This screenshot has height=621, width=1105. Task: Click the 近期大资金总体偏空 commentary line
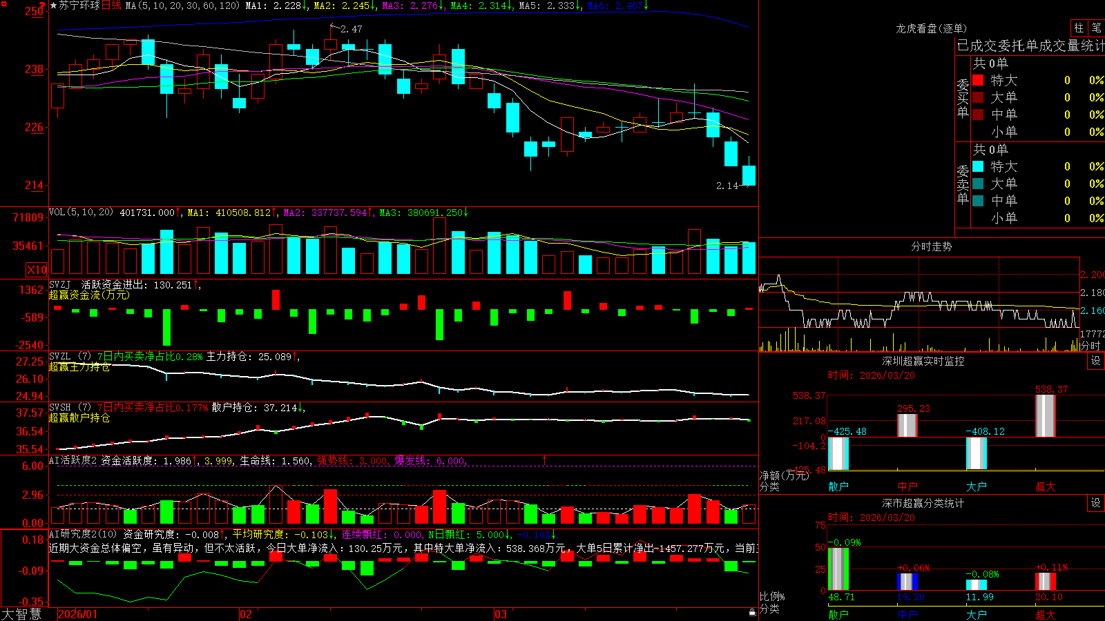[x=403, y=548]
